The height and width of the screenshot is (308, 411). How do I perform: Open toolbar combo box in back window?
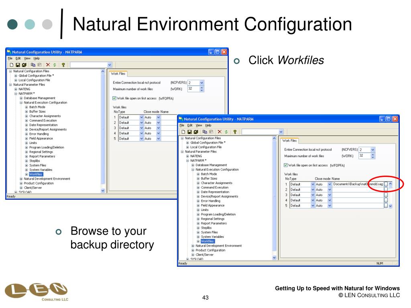point(110,65)
